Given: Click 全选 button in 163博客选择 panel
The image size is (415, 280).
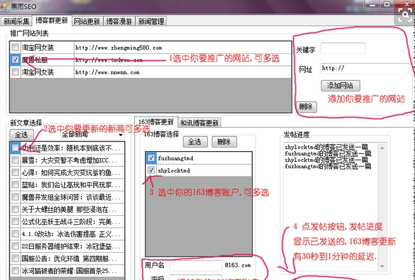Looking at the screenshot, I should tap(195, 142).
